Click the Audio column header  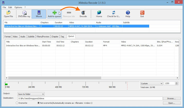[109, 23]
